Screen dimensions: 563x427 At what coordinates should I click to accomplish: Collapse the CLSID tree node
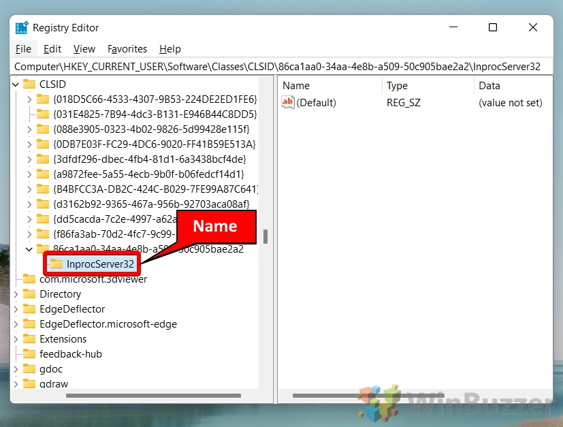16,84
